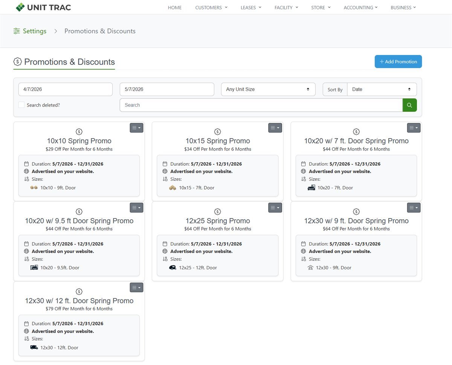Screen dimensions: 452x365
Task: Click the RV icon beside 12x30 - 12ft. Door
Action: coord(34,347)
